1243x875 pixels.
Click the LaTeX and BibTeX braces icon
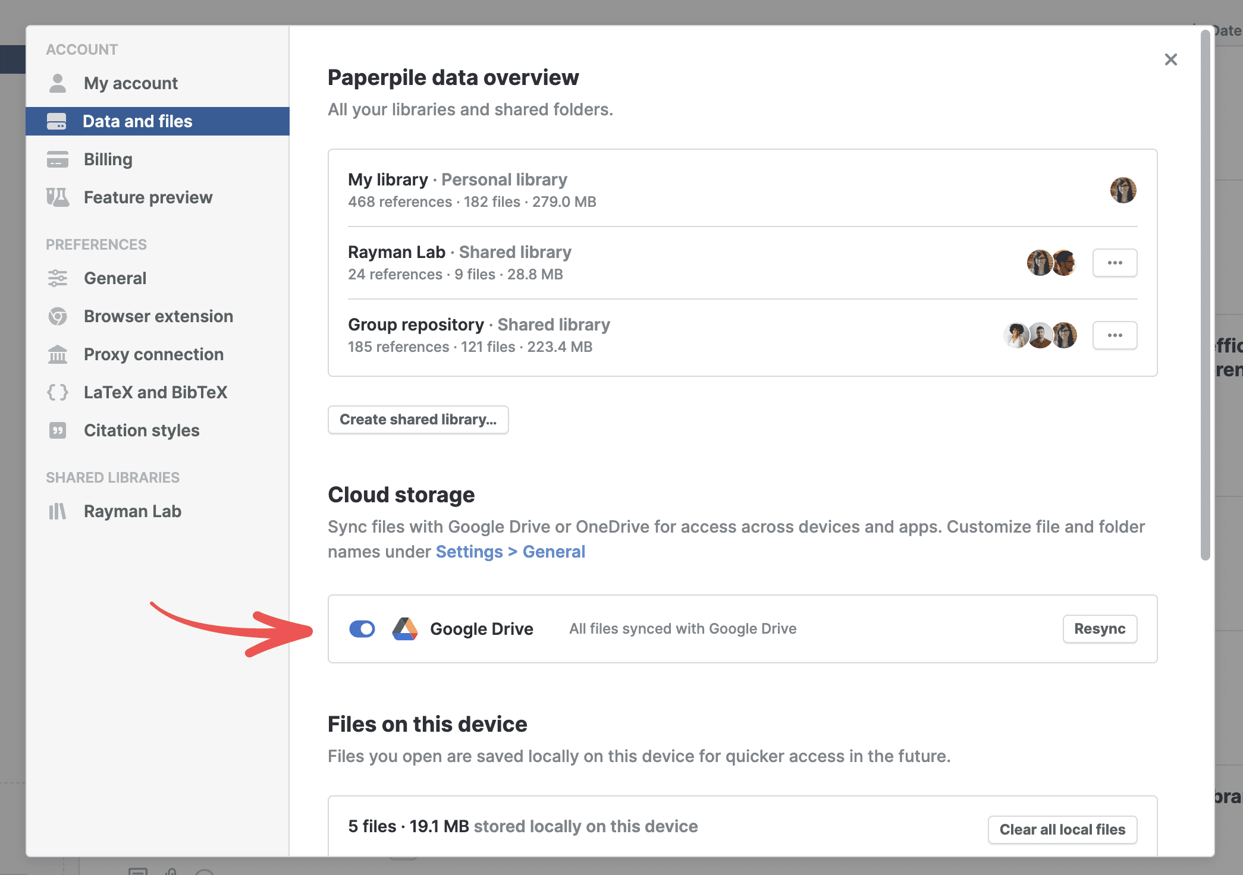tap(58, 392)
